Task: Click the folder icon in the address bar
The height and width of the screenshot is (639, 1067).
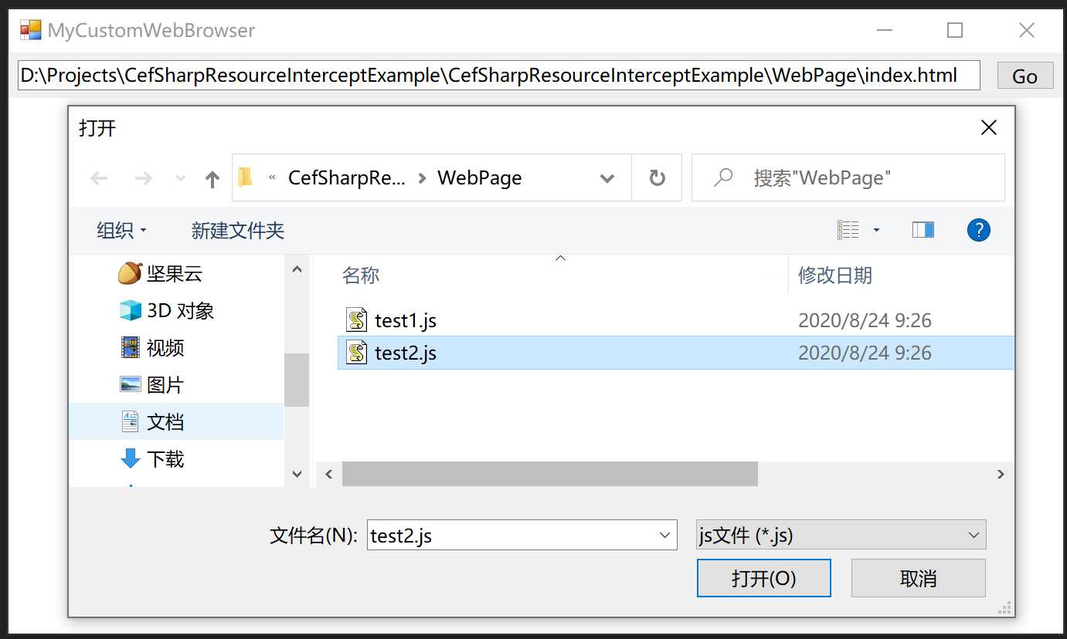Action: (245, 178)
